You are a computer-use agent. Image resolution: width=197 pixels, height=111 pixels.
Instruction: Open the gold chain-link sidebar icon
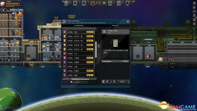tap(194, 20)
